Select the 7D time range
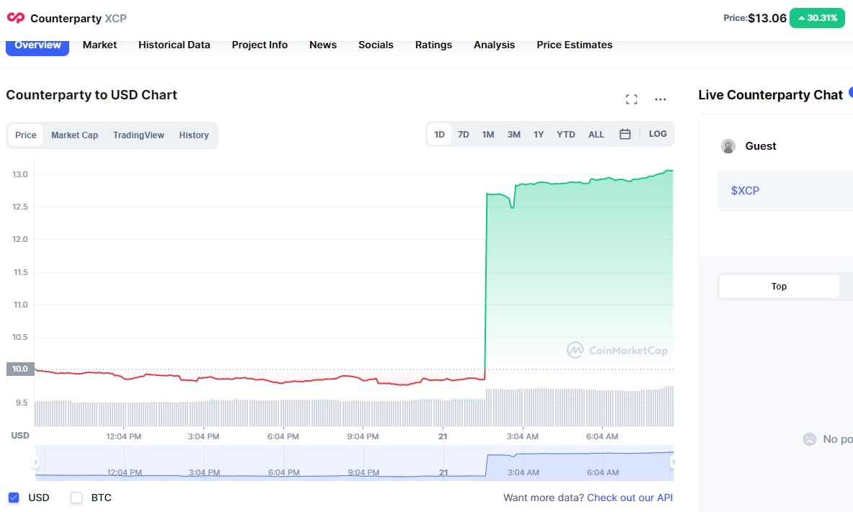The image size is (853, 512). point(463,134)
